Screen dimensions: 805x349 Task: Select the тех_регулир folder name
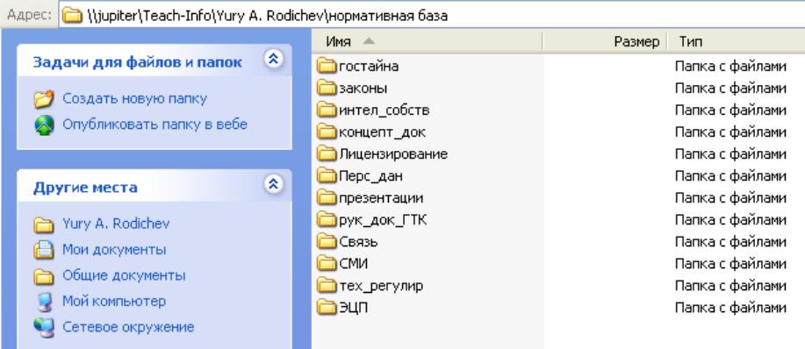point(381,286)
